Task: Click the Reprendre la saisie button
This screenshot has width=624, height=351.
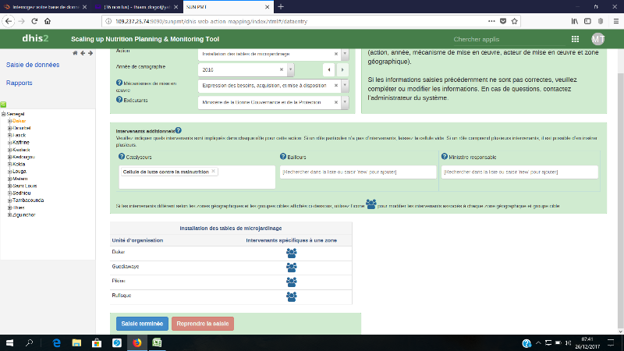Action: tap(202, 323)
